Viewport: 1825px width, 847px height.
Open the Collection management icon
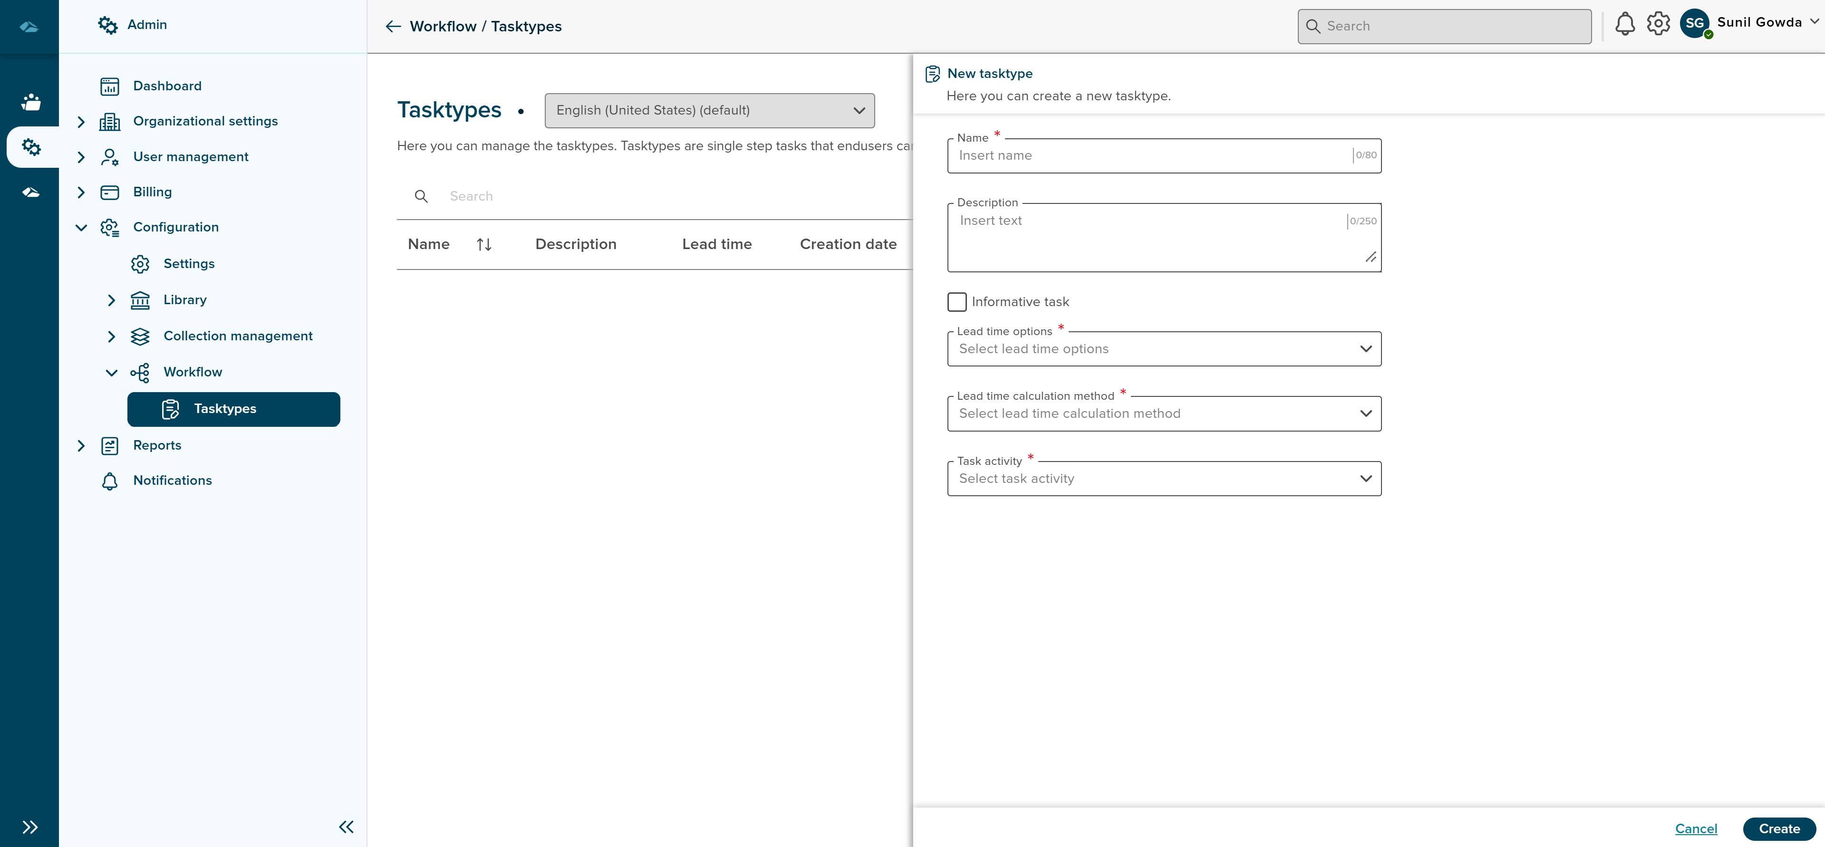(140, 336)
